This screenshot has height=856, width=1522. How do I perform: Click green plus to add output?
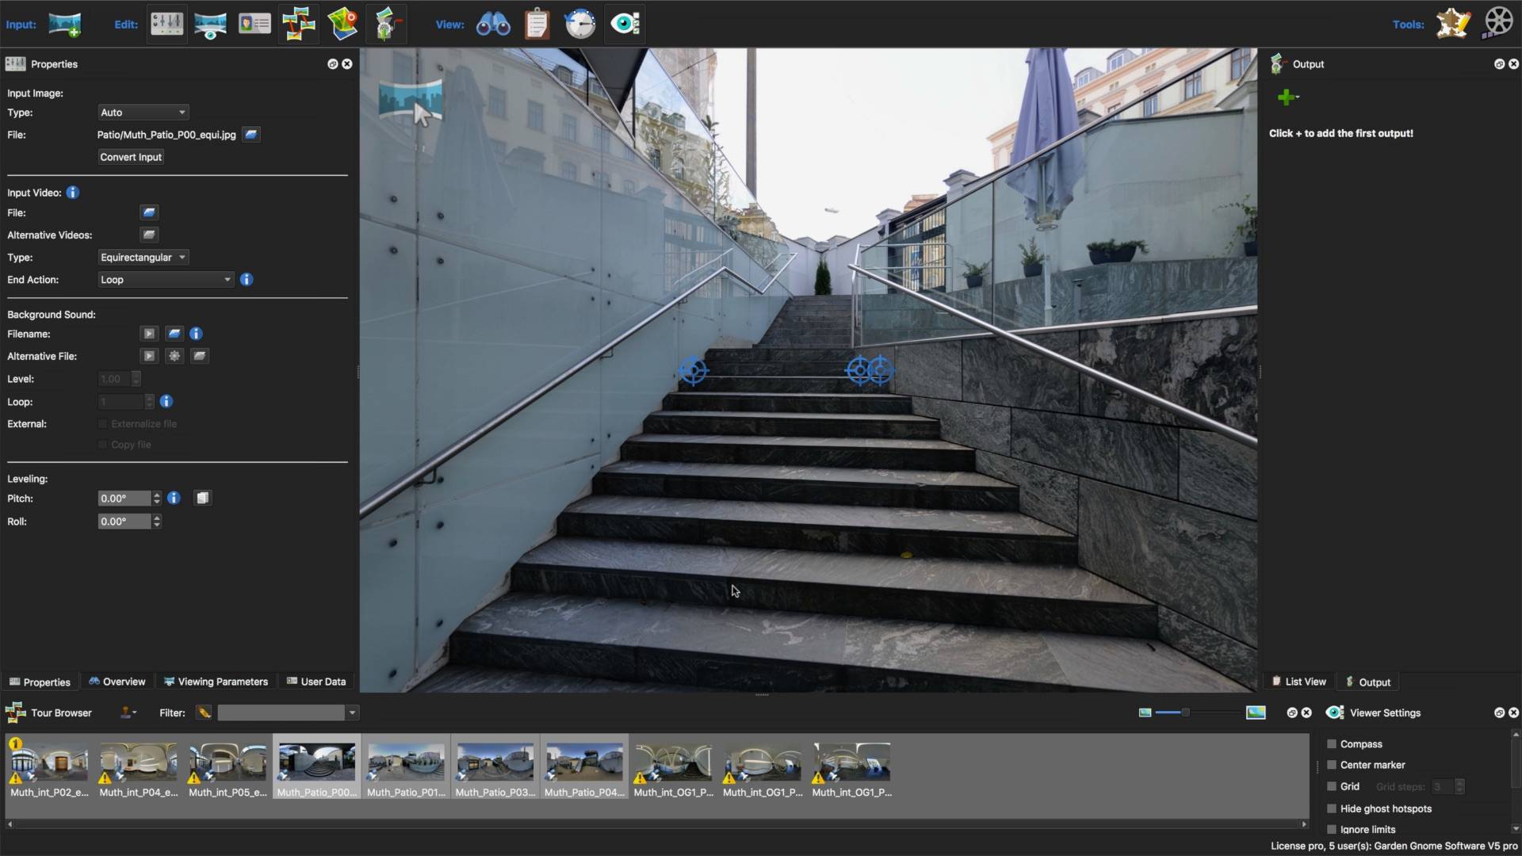pos(1286,97)
